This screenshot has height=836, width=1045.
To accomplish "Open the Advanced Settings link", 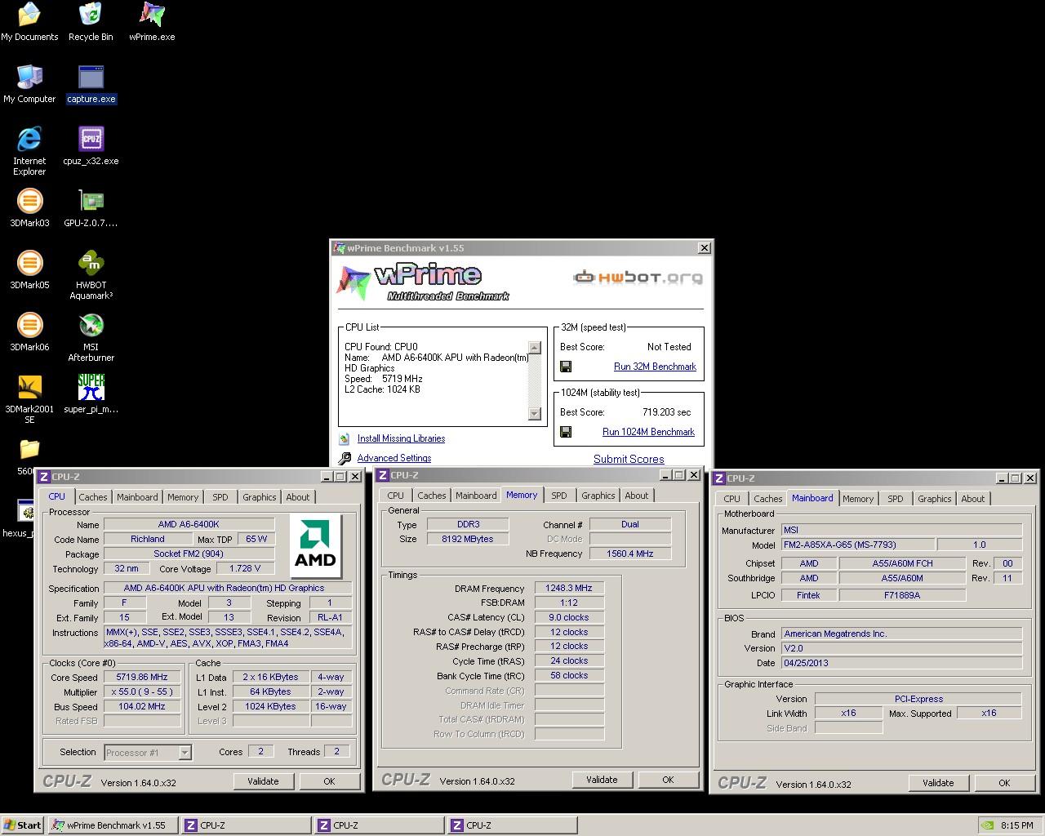I will (x=394, y=458).
